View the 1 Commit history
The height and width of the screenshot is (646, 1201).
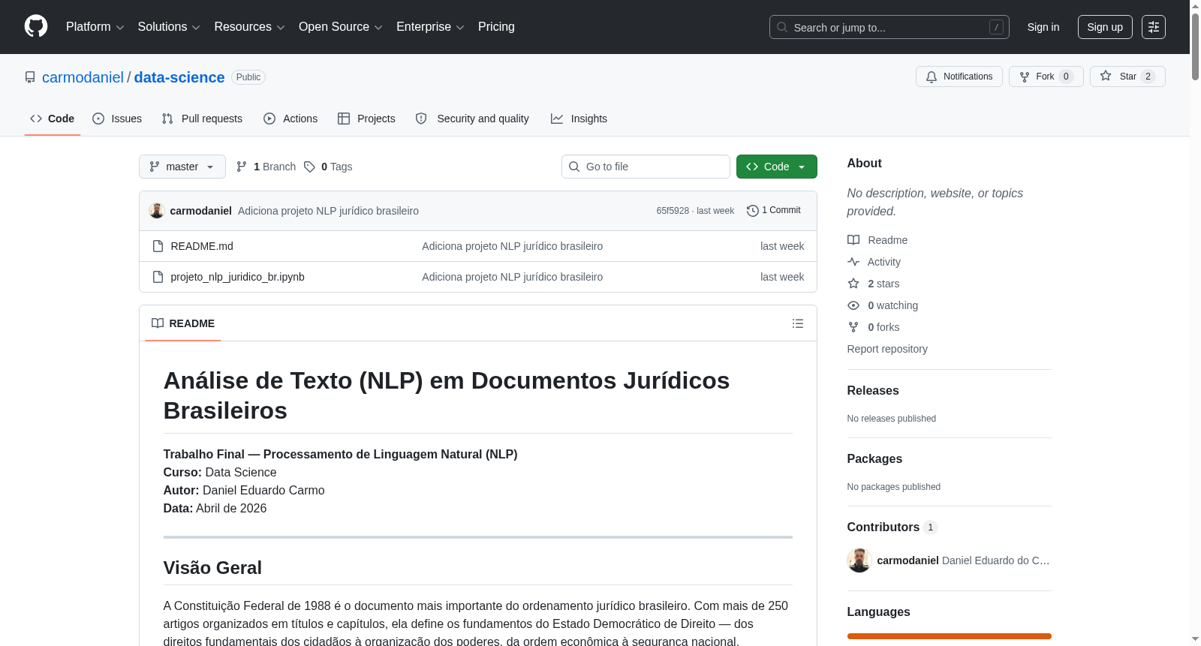(x=774, y=211)
